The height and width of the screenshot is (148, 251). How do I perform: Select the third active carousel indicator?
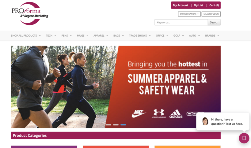(123, 125)
